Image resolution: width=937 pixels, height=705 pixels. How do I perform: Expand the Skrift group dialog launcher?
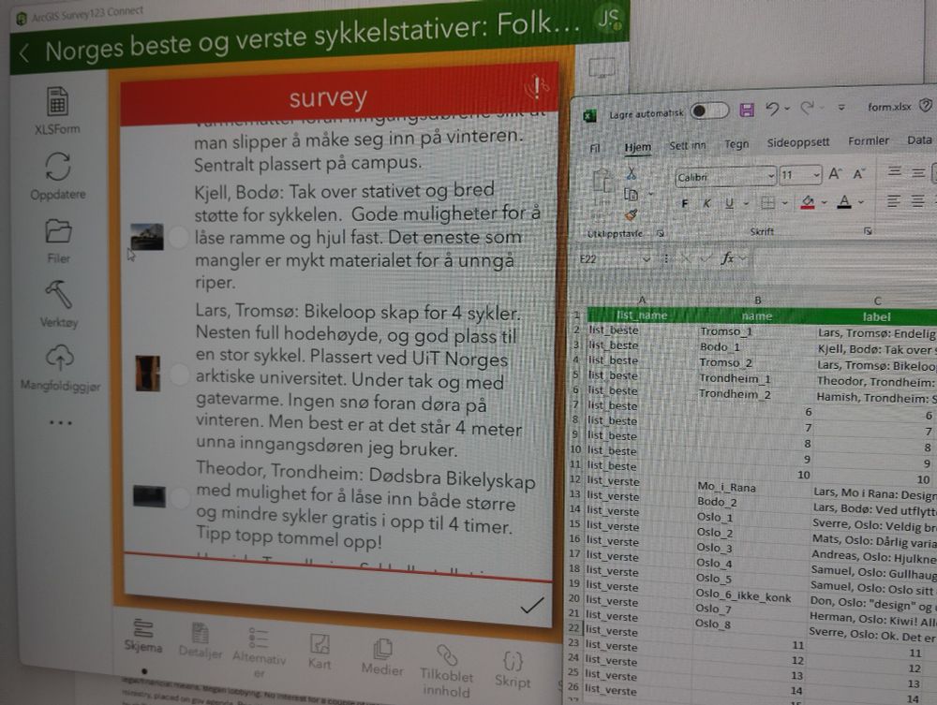pyautogui.click(x=868, y=230)
